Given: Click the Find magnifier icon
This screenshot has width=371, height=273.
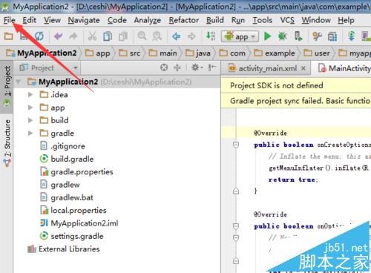Looking at the screenshot, I should click(x=142, y=36).
